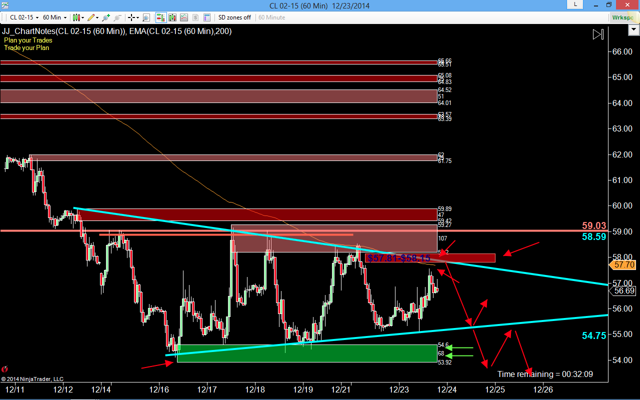Image resolution: width=640 pixels, height=400 pixels.
Task: Click the magnifier zoom frame icon
Action: pos(146,17)
